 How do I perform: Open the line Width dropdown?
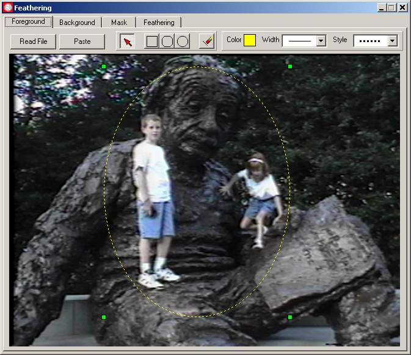click(321, 41)
